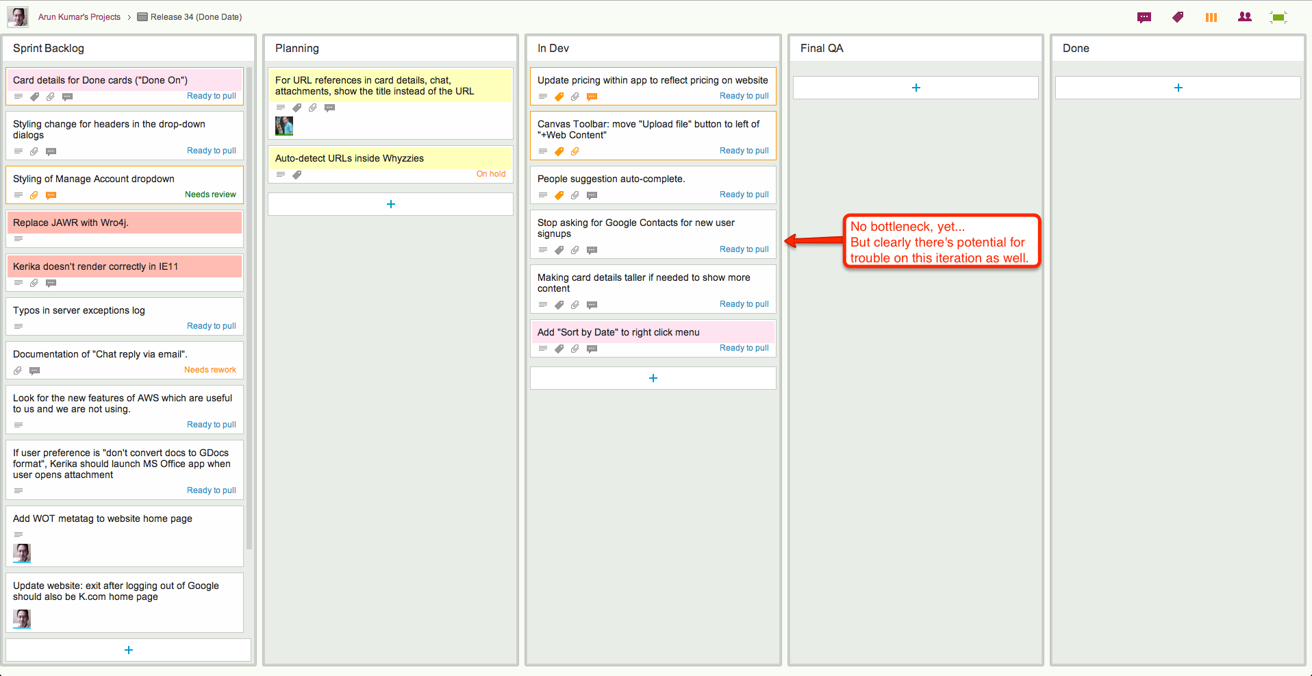Click chat icon on Add Sort by Date card

click(592, 349)
